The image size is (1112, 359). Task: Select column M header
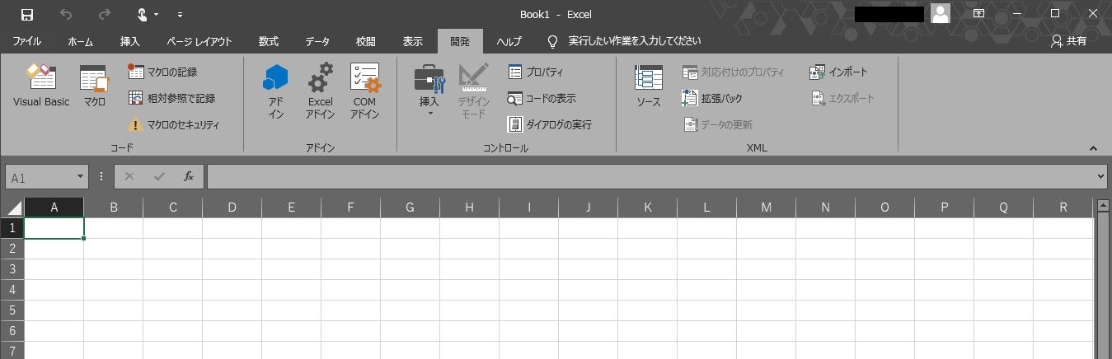[x=766, y=207]
